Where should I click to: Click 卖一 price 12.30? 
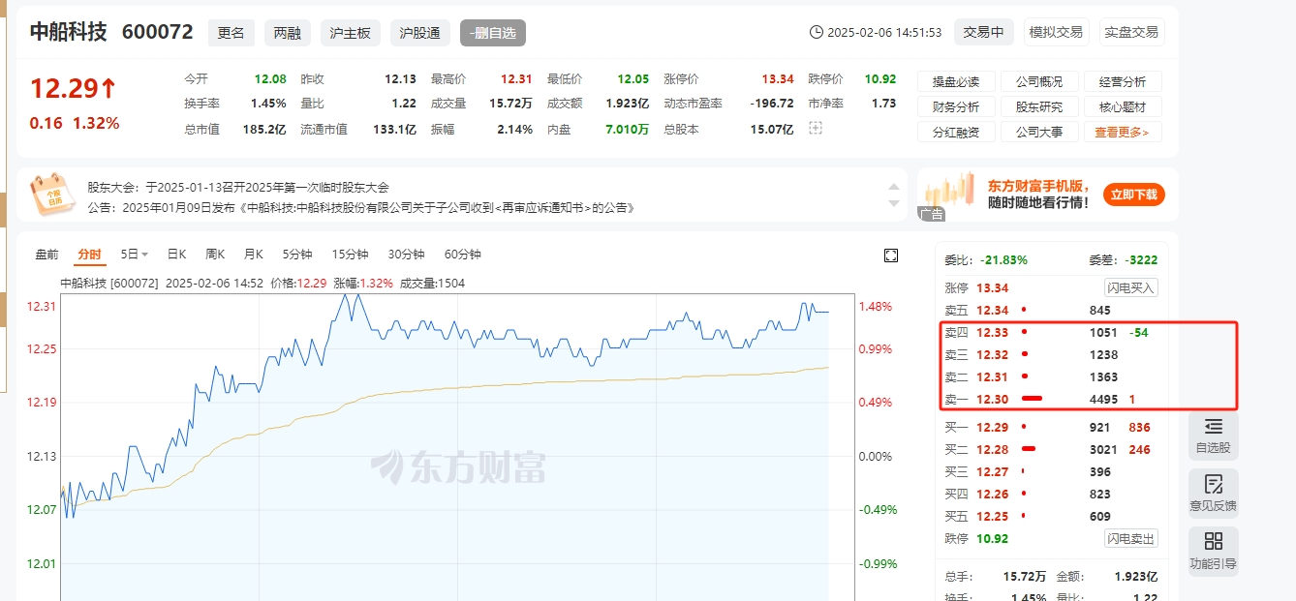click(992, 400)
